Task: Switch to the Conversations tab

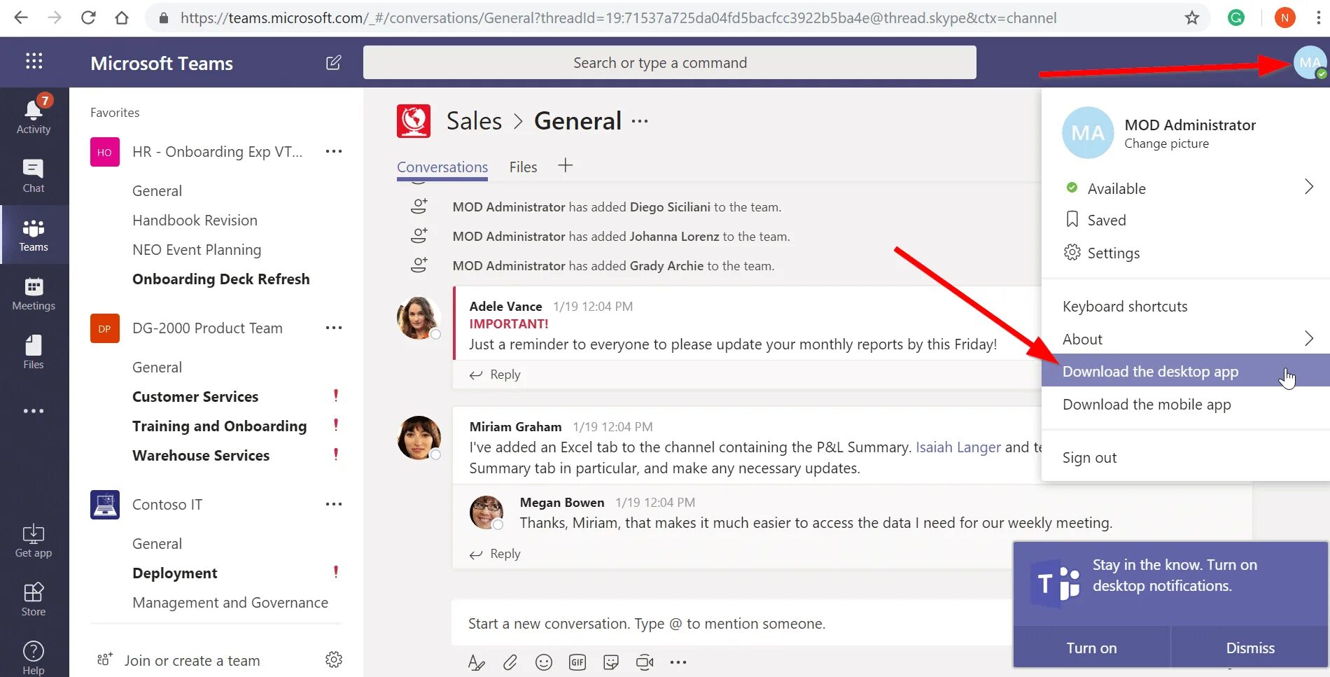Action: tap(442, 167)
